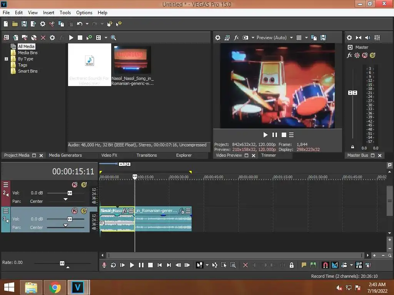
Task: Open Video Preview properties gear icon
Action: click(218, 38)
